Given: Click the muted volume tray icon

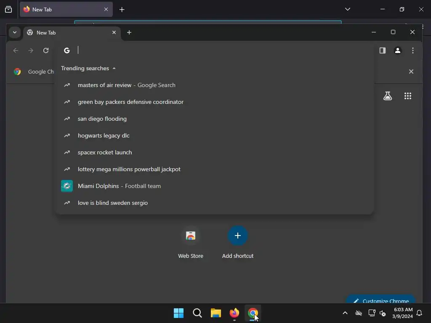Looking at the screenshot, I should tap(383, 313).
